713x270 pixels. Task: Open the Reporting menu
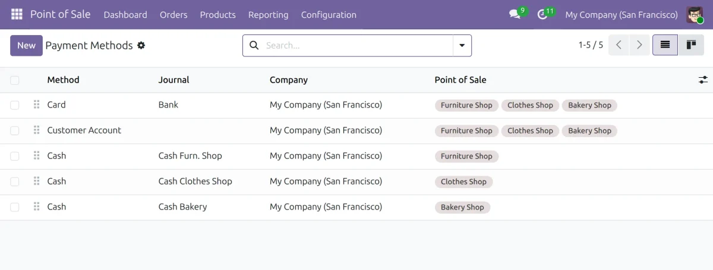tap(268, 15)
